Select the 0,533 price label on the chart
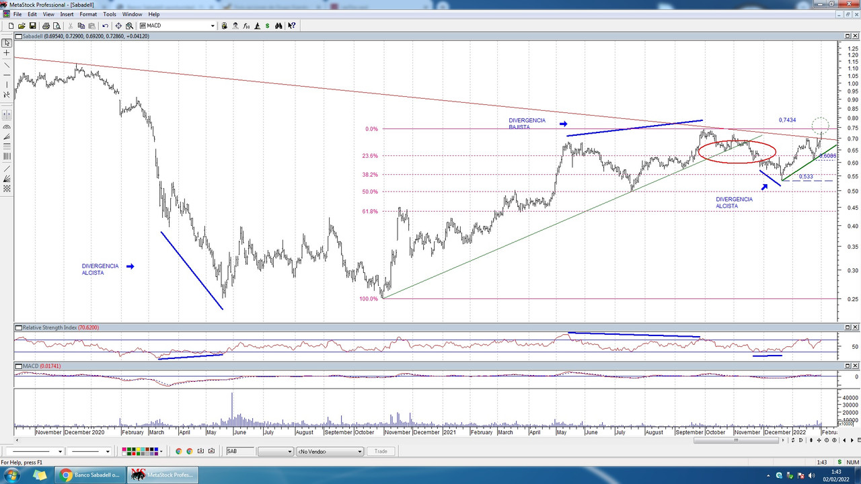 [x=806, y=177]
